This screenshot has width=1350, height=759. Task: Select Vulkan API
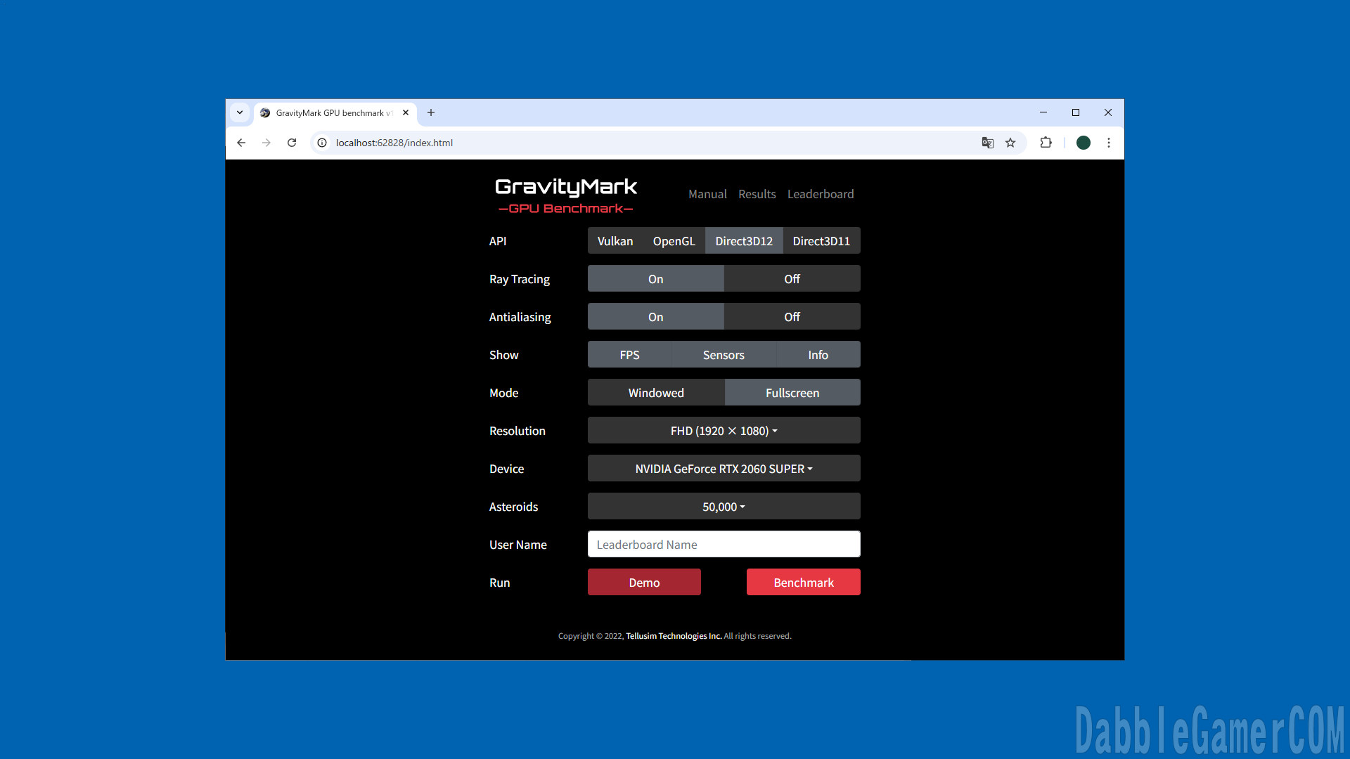coord(615,241)
